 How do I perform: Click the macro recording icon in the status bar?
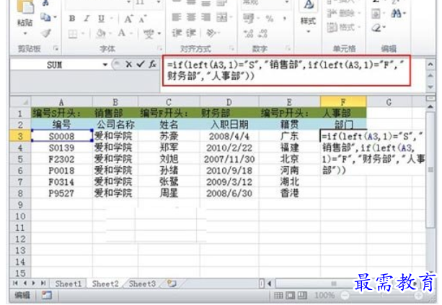(47, 295)
